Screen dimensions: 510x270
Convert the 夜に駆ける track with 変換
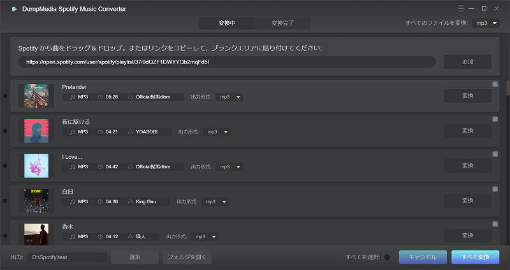click(x=467, y=130)
